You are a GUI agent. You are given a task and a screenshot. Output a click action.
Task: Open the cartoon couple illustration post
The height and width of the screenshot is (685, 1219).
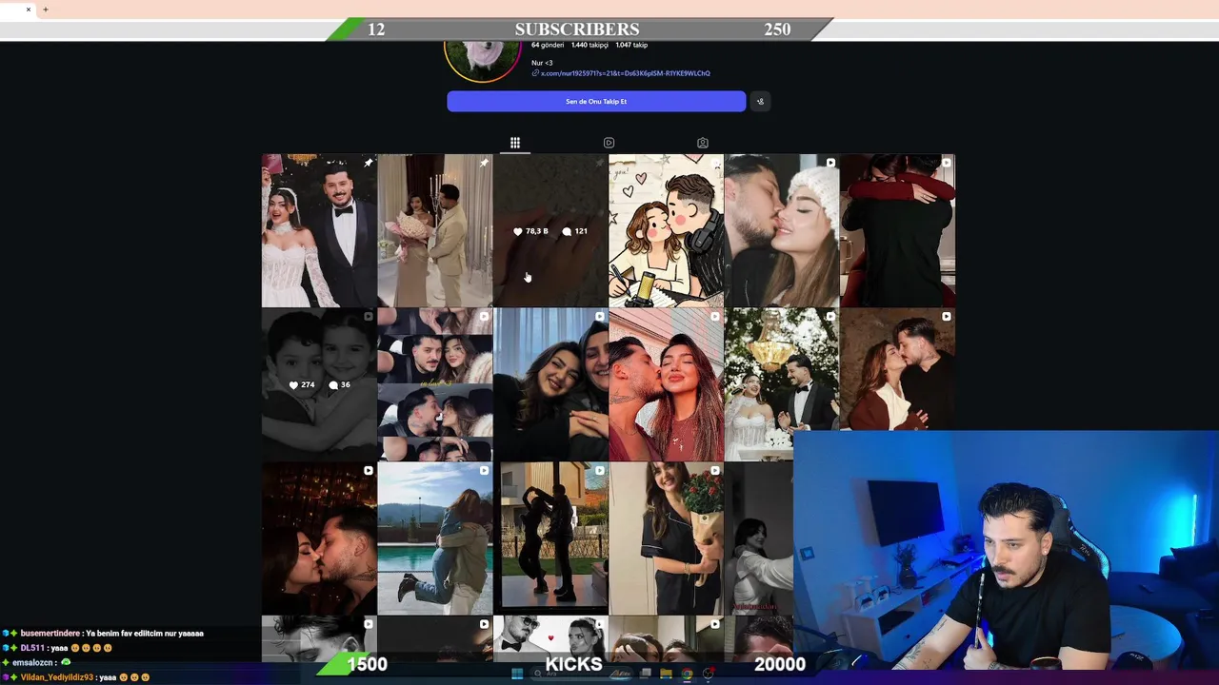[666, 230]
